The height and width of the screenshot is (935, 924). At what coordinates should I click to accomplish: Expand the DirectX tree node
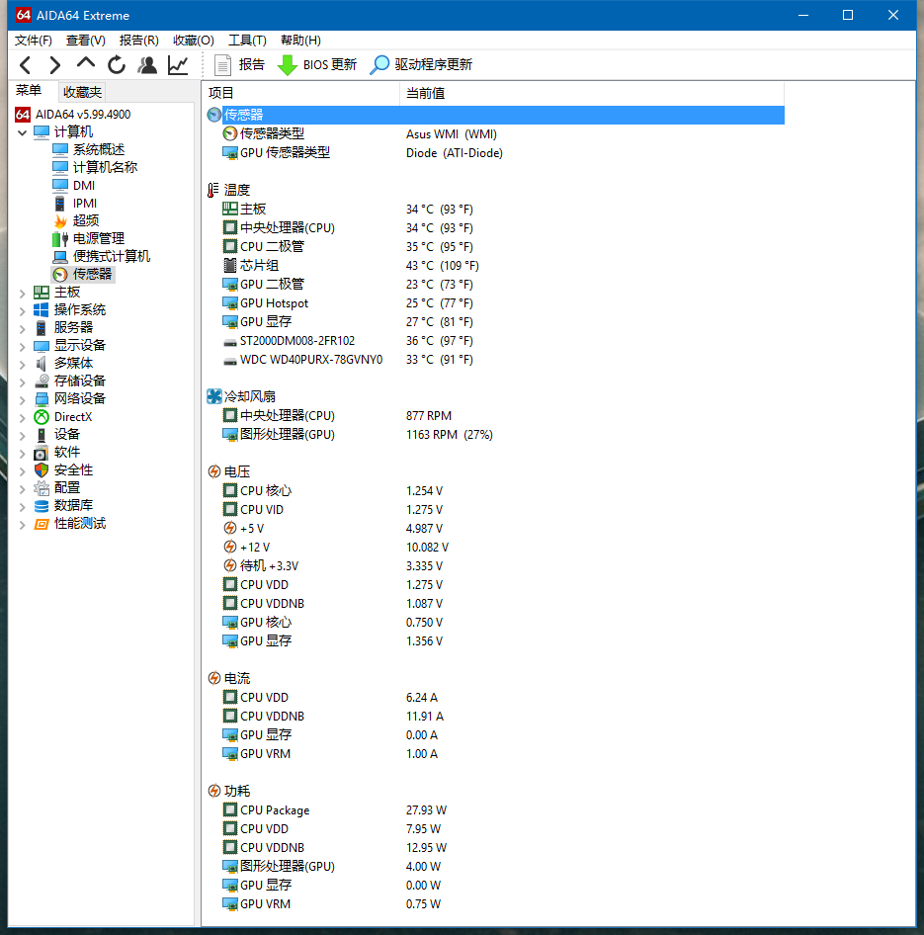22,417
